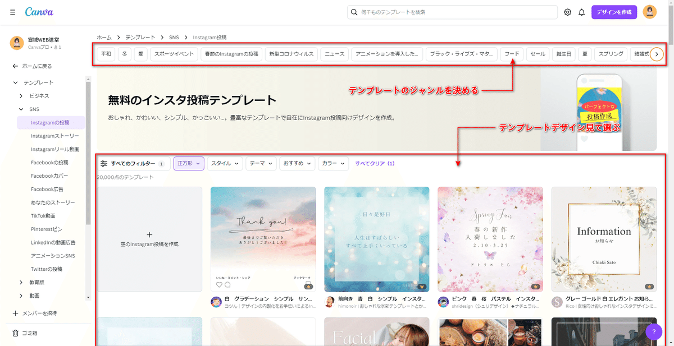Open the カラー filter dropdown
674x346 pixels.
point(334,164)
